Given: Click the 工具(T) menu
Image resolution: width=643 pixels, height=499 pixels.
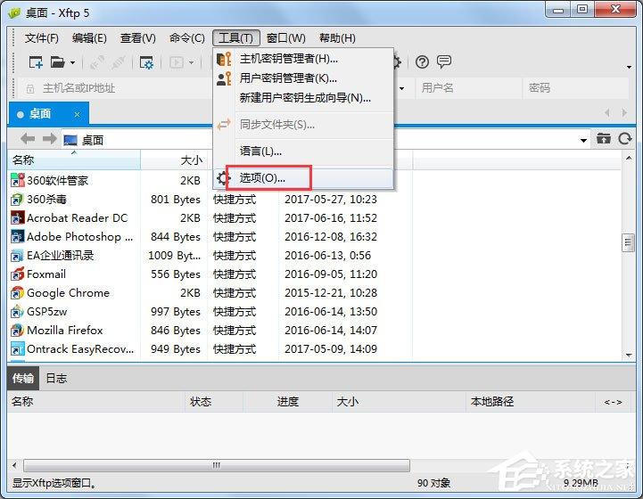Looking at the screenshot, I should tap(235, 38).
